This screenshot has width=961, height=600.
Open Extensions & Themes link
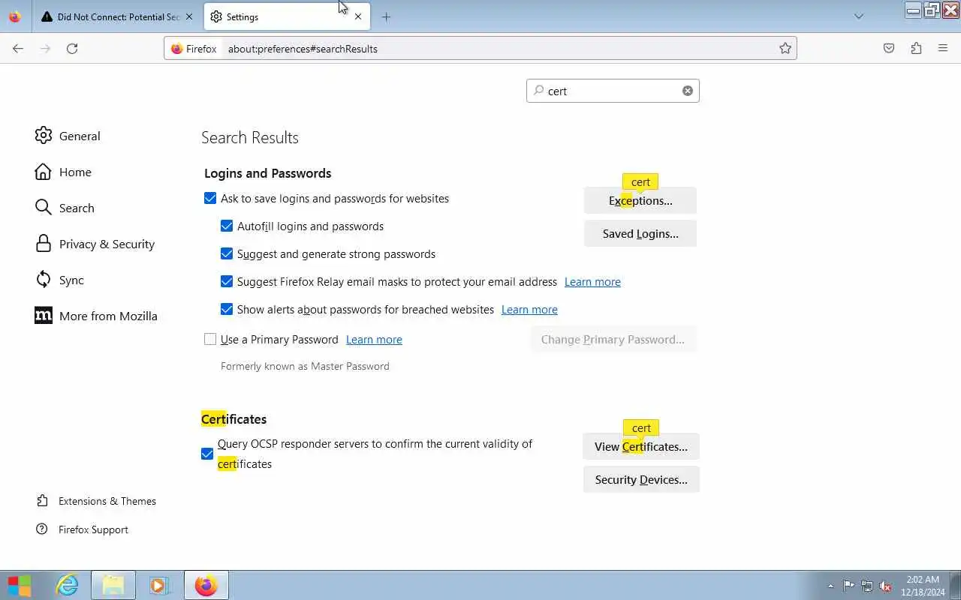(x=96, y=501)
